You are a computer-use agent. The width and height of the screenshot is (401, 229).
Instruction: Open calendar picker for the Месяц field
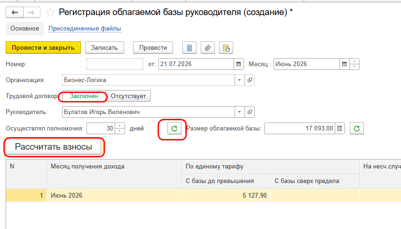point(344,64)
